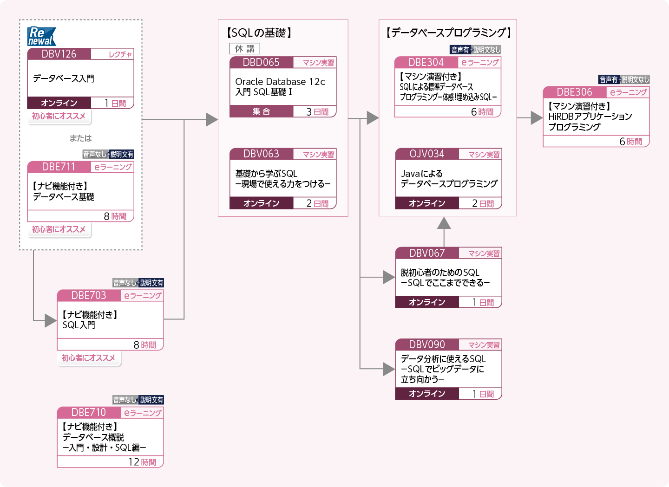Click the 音声なし badge above DBE710
The image size is (669, 487).
coord(125,400)
